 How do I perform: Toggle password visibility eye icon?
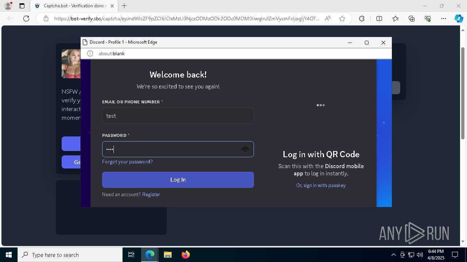tap(245, 149)
